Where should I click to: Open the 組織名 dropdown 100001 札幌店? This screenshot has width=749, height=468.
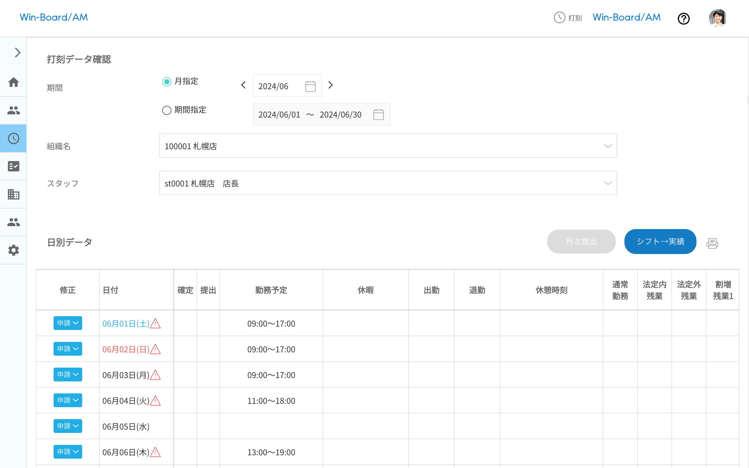coord(388,146)
